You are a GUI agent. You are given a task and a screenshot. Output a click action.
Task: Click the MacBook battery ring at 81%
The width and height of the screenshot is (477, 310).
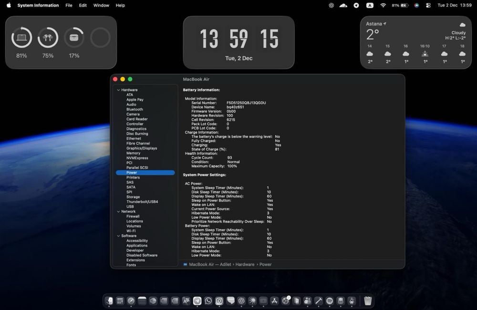21,37
